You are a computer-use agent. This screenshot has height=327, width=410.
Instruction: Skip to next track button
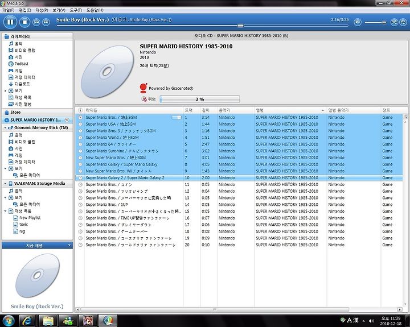point(46,22)
